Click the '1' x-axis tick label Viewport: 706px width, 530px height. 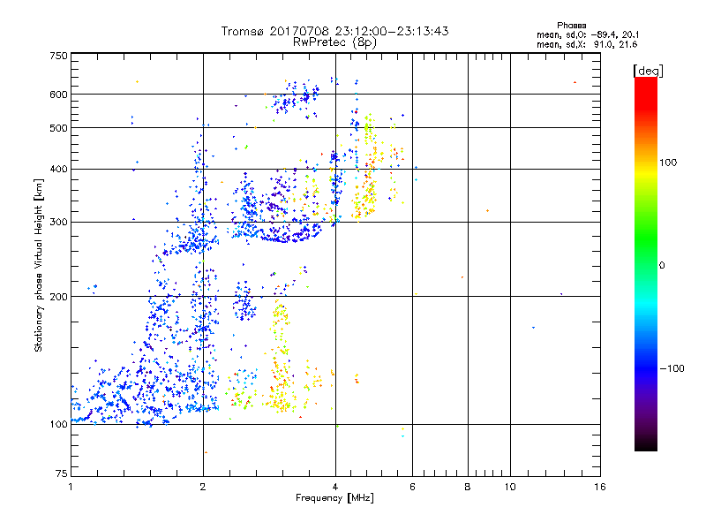click(71, 487)
